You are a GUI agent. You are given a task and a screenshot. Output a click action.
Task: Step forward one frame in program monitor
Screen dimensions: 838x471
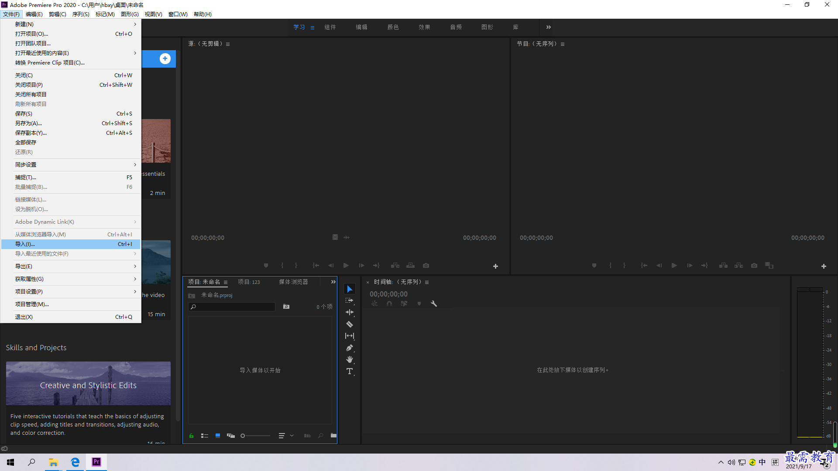click(690, 265)
